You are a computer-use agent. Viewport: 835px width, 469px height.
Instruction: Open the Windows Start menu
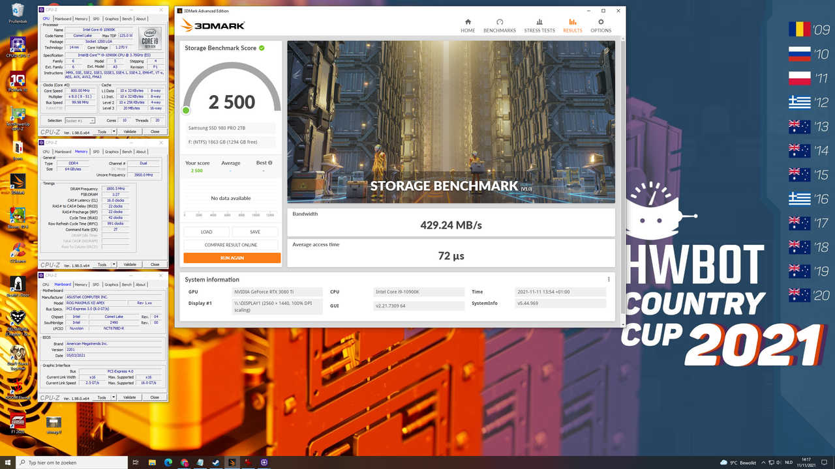7,462
